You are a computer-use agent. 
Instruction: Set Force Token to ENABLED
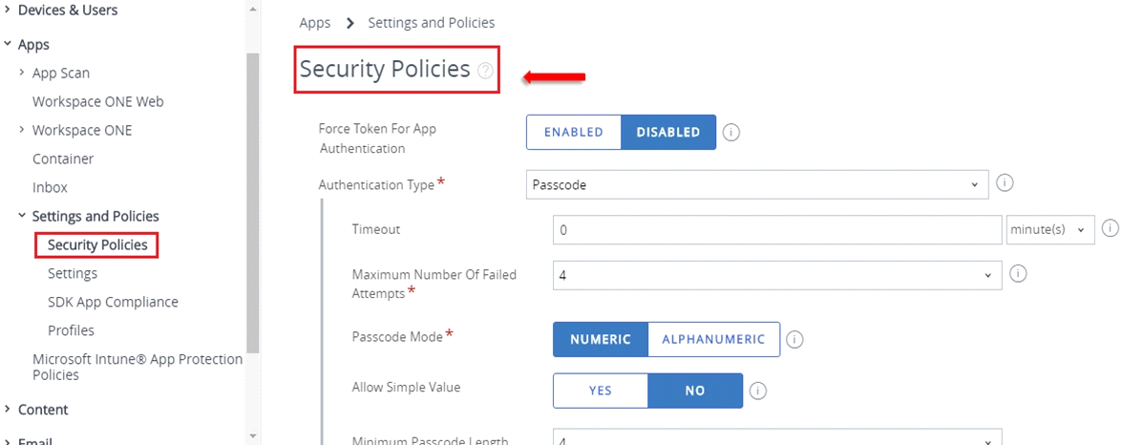click(x=574, y=133)
